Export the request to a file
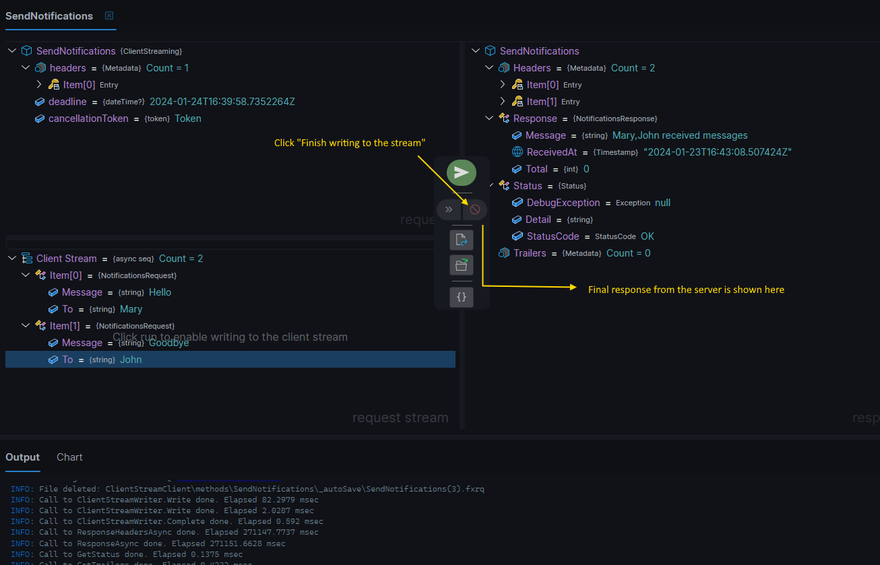The height and width of the screenshot is (565, 880). point(462,239)
